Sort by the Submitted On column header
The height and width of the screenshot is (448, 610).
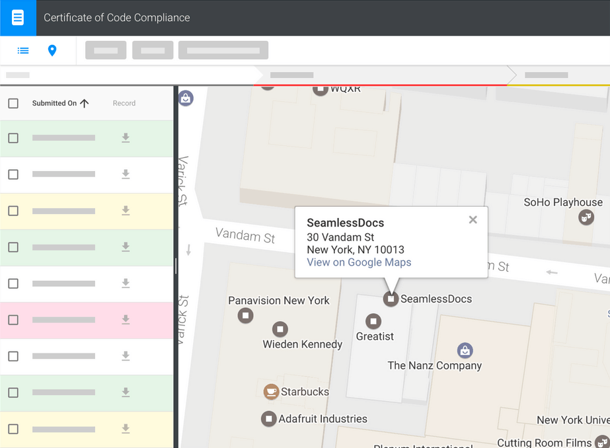54,103
